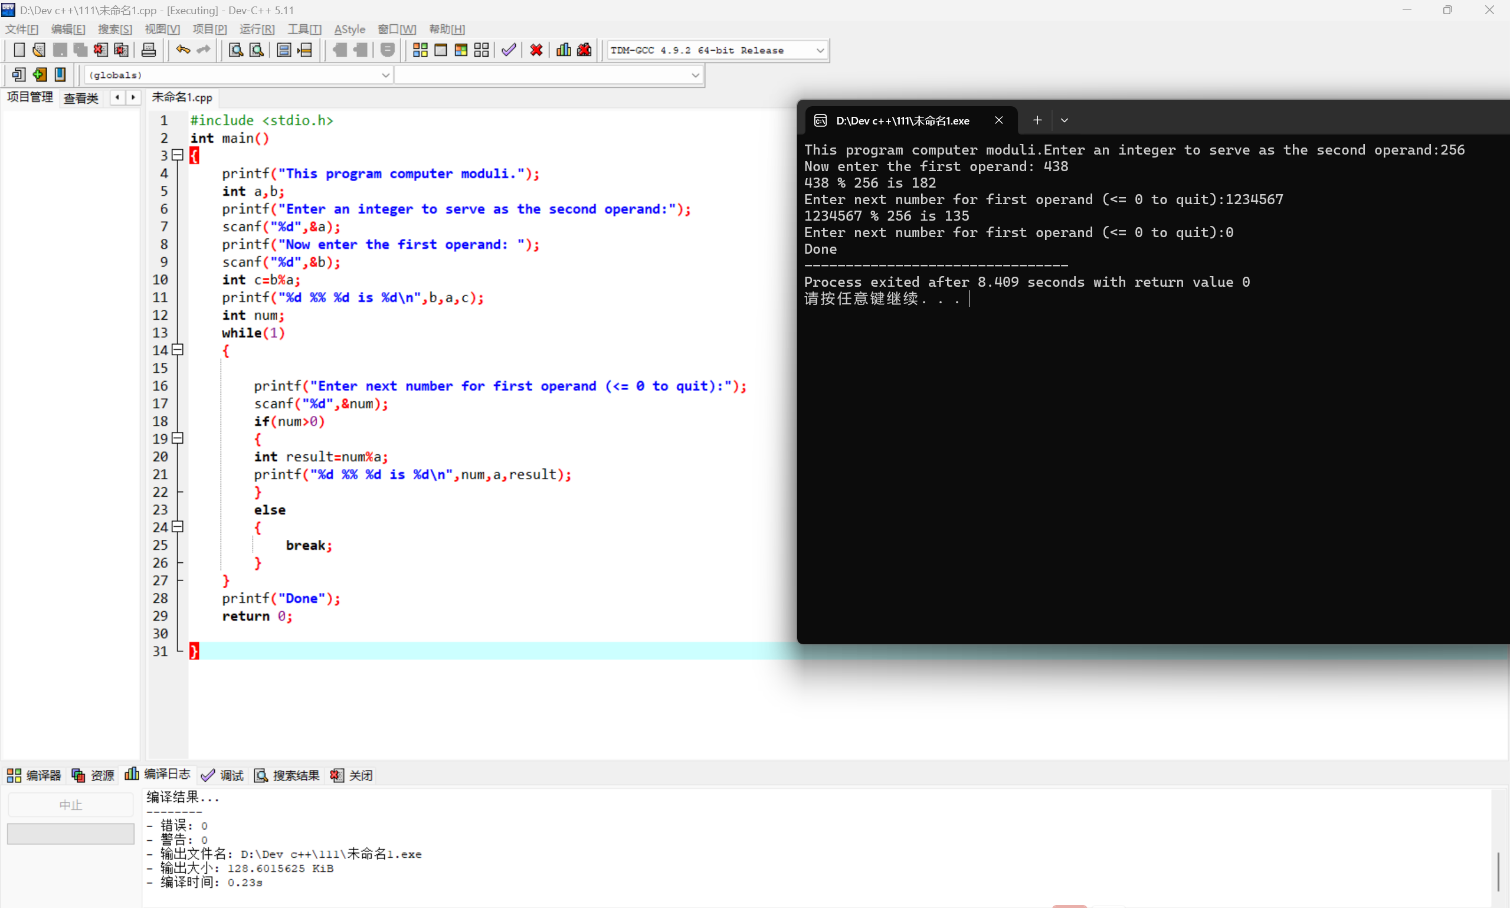The height and width of the screenshot is (908, 1510).
Task: Open the TDM-GCC compiler selection dropdown
Action: 820,50
